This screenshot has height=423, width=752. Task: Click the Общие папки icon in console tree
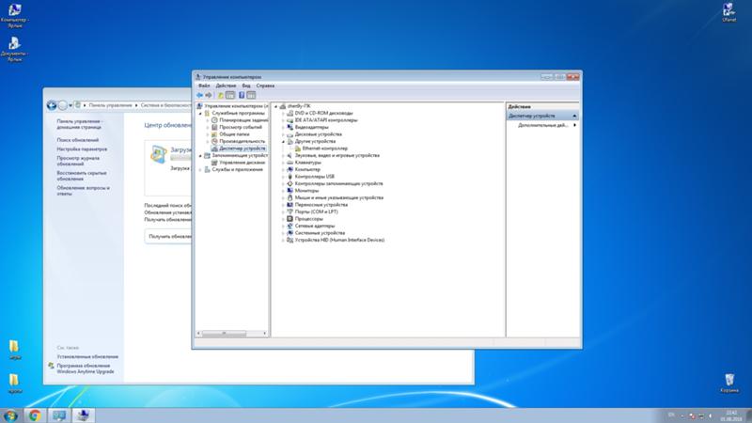pos(214,134)
